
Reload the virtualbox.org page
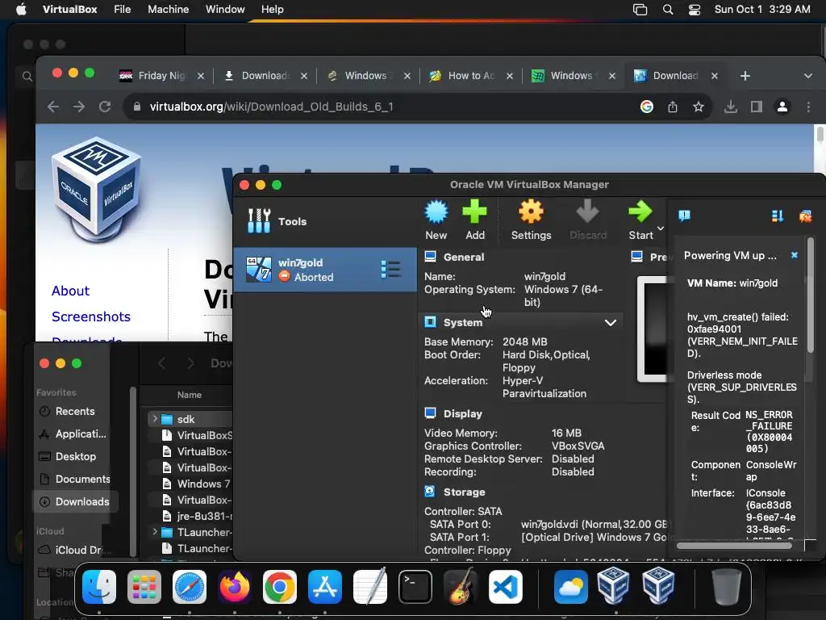(x=105, y=107)
